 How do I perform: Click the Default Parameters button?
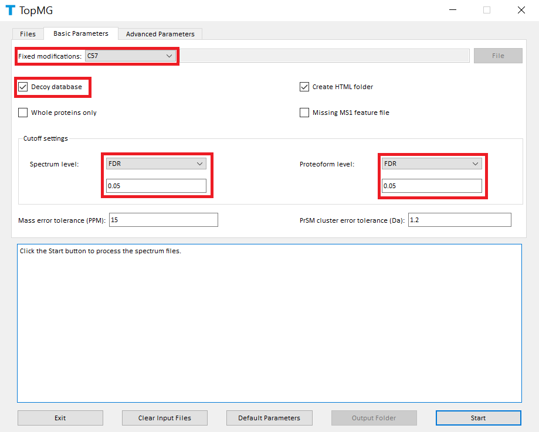click(x=269, y=418)
